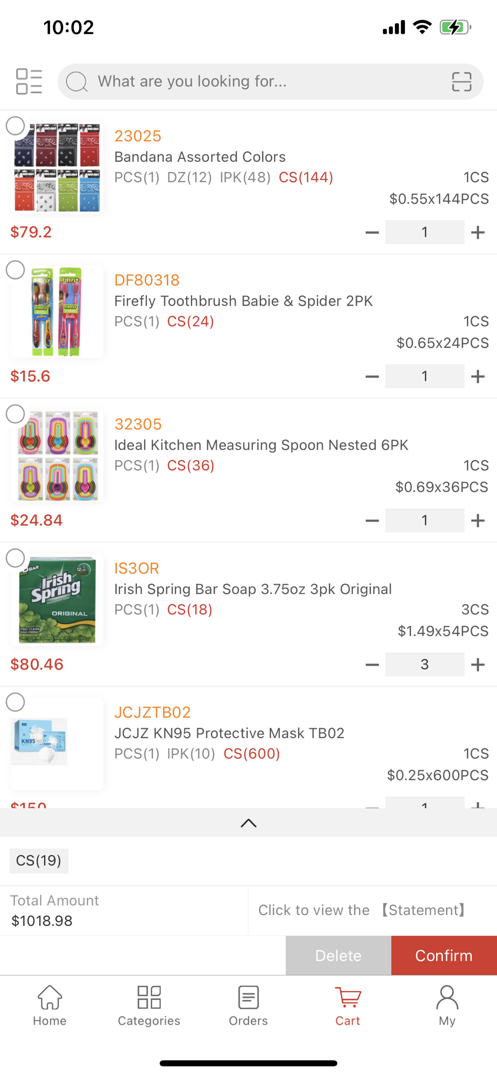Image resolution: width=497 pixels, height=1076 pixels.
Task: Decrease Irish Spring Bar Soap quantity
Action: pyautogui.click(x=372, y=665)
